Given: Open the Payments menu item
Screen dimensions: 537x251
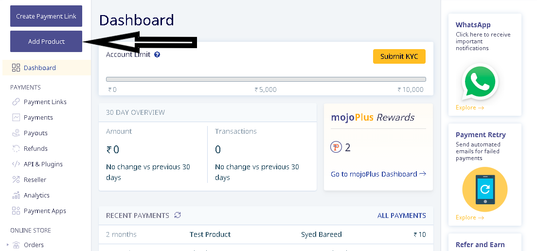Looking at the screenshot, I should 38,117.
